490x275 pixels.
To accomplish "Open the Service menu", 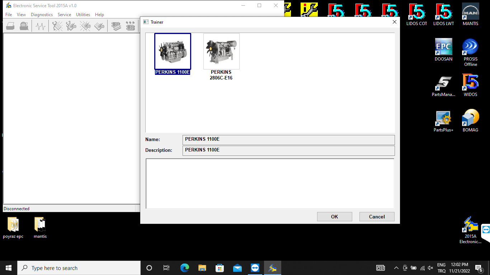I will tap(64, 15).
